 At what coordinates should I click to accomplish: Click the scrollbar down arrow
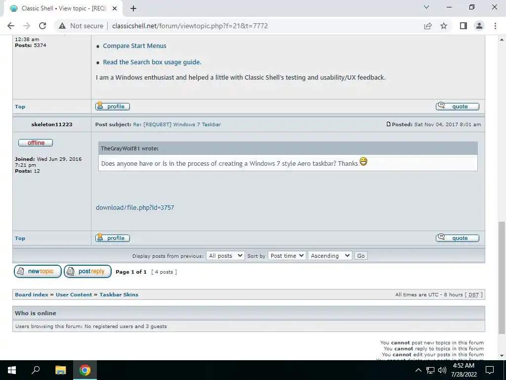point(502,356)
